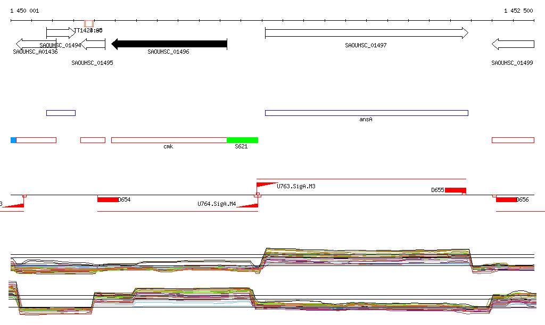The height and width of the screenshot is (325, 545).
Task: Select the blue-outlined ansA feature box
Action: (366, 113)
